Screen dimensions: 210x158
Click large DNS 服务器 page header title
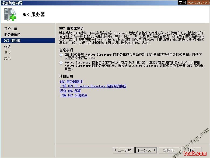click(x=33, y=14)
